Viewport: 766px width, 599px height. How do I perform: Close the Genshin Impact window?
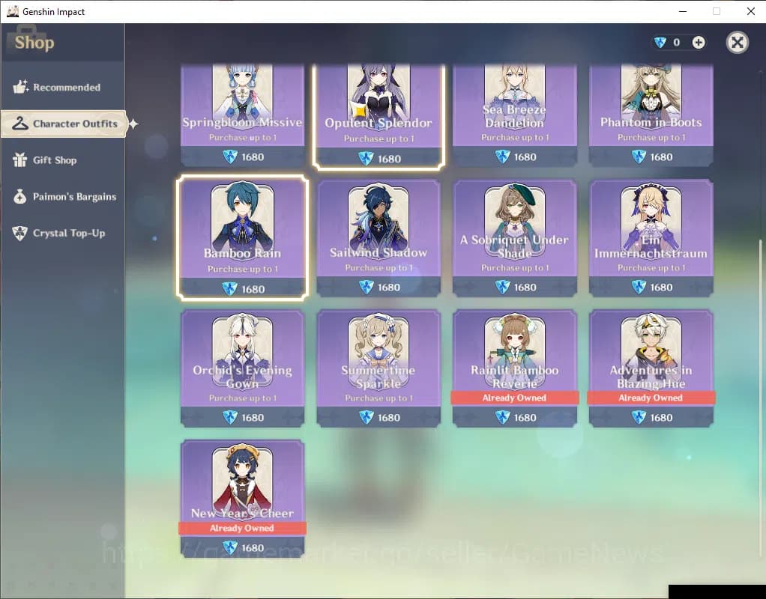click(x=751, y=11)
